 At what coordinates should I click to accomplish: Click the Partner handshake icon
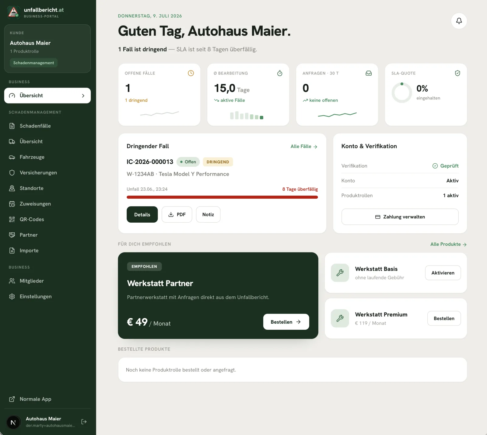click(12, 235)
